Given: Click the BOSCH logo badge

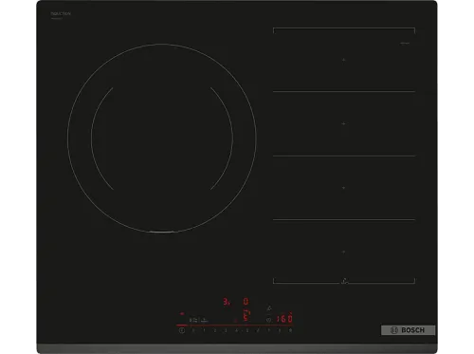Looking at the screenshot, I should click(x=408, y=330).
